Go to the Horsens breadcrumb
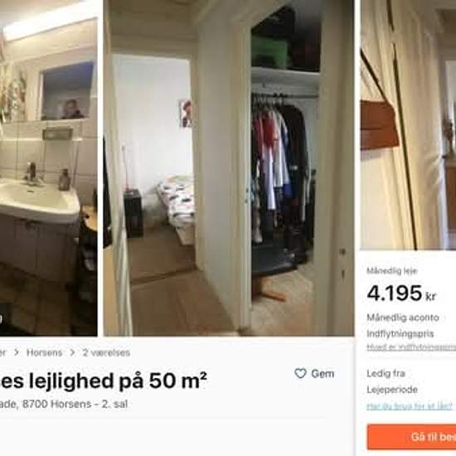Viewport: 456px width, 456px height. [x=45, y=352]
